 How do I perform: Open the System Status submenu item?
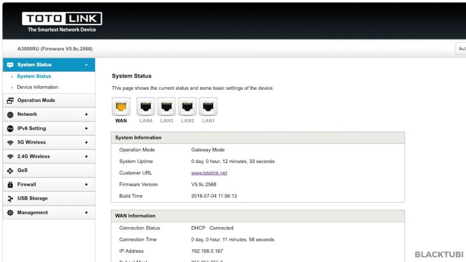pyautogui.click(x=34, y=76)
